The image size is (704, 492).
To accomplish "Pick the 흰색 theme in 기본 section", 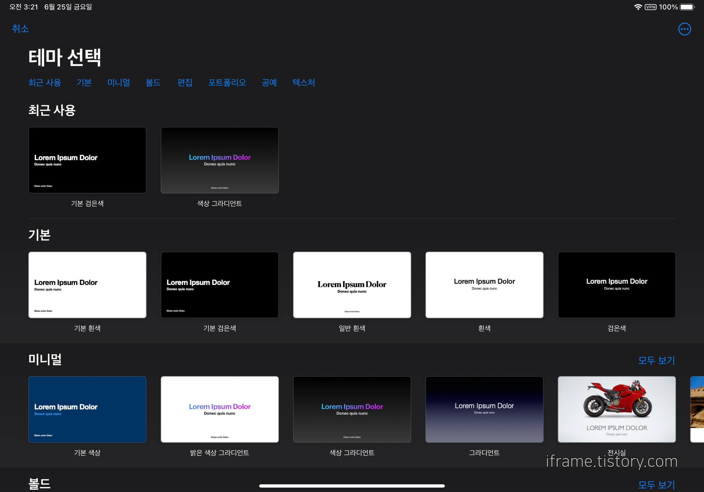I will pyautogui.click(x=484, y=285).
